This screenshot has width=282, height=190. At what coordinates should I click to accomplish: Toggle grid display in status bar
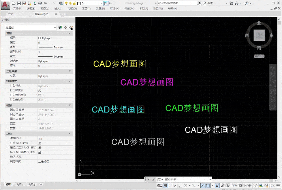coord(165,185)
